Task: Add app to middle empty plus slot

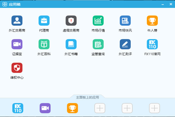Action: click(127, 108)
